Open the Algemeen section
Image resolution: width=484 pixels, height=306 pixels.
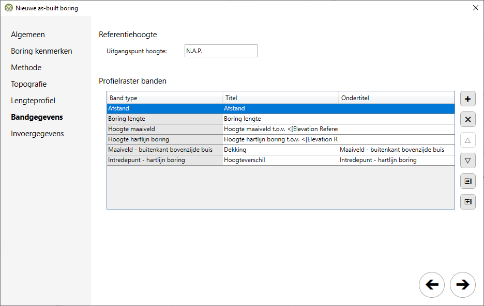tap(28, 35)
